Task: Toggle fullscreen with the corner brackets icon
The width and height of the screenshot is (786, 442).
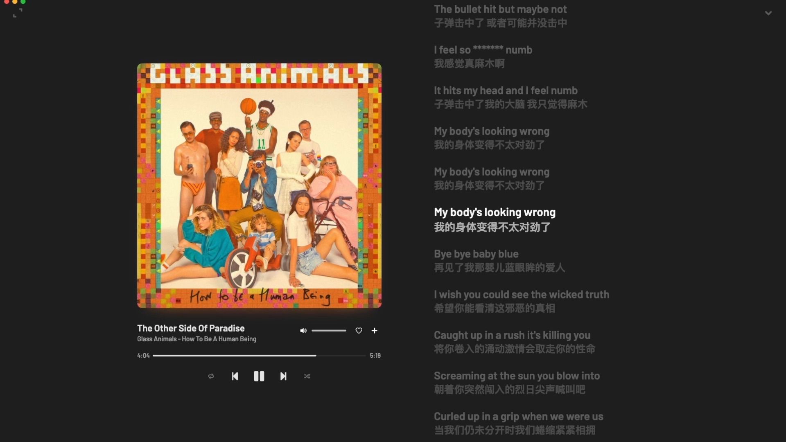Action: (x=18, y=14)
